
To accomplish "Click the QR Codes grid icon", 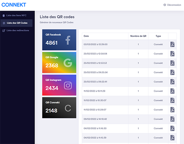I will [x=4, y=23].
